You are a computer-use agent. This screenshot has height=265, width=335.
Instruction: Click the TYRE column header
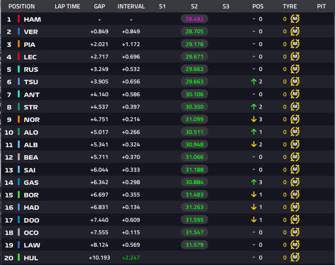click(290, 6)
